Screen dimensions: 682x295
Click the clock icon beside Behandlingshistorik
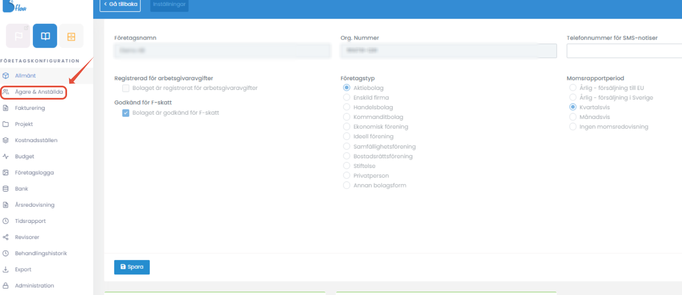point(6,253)
